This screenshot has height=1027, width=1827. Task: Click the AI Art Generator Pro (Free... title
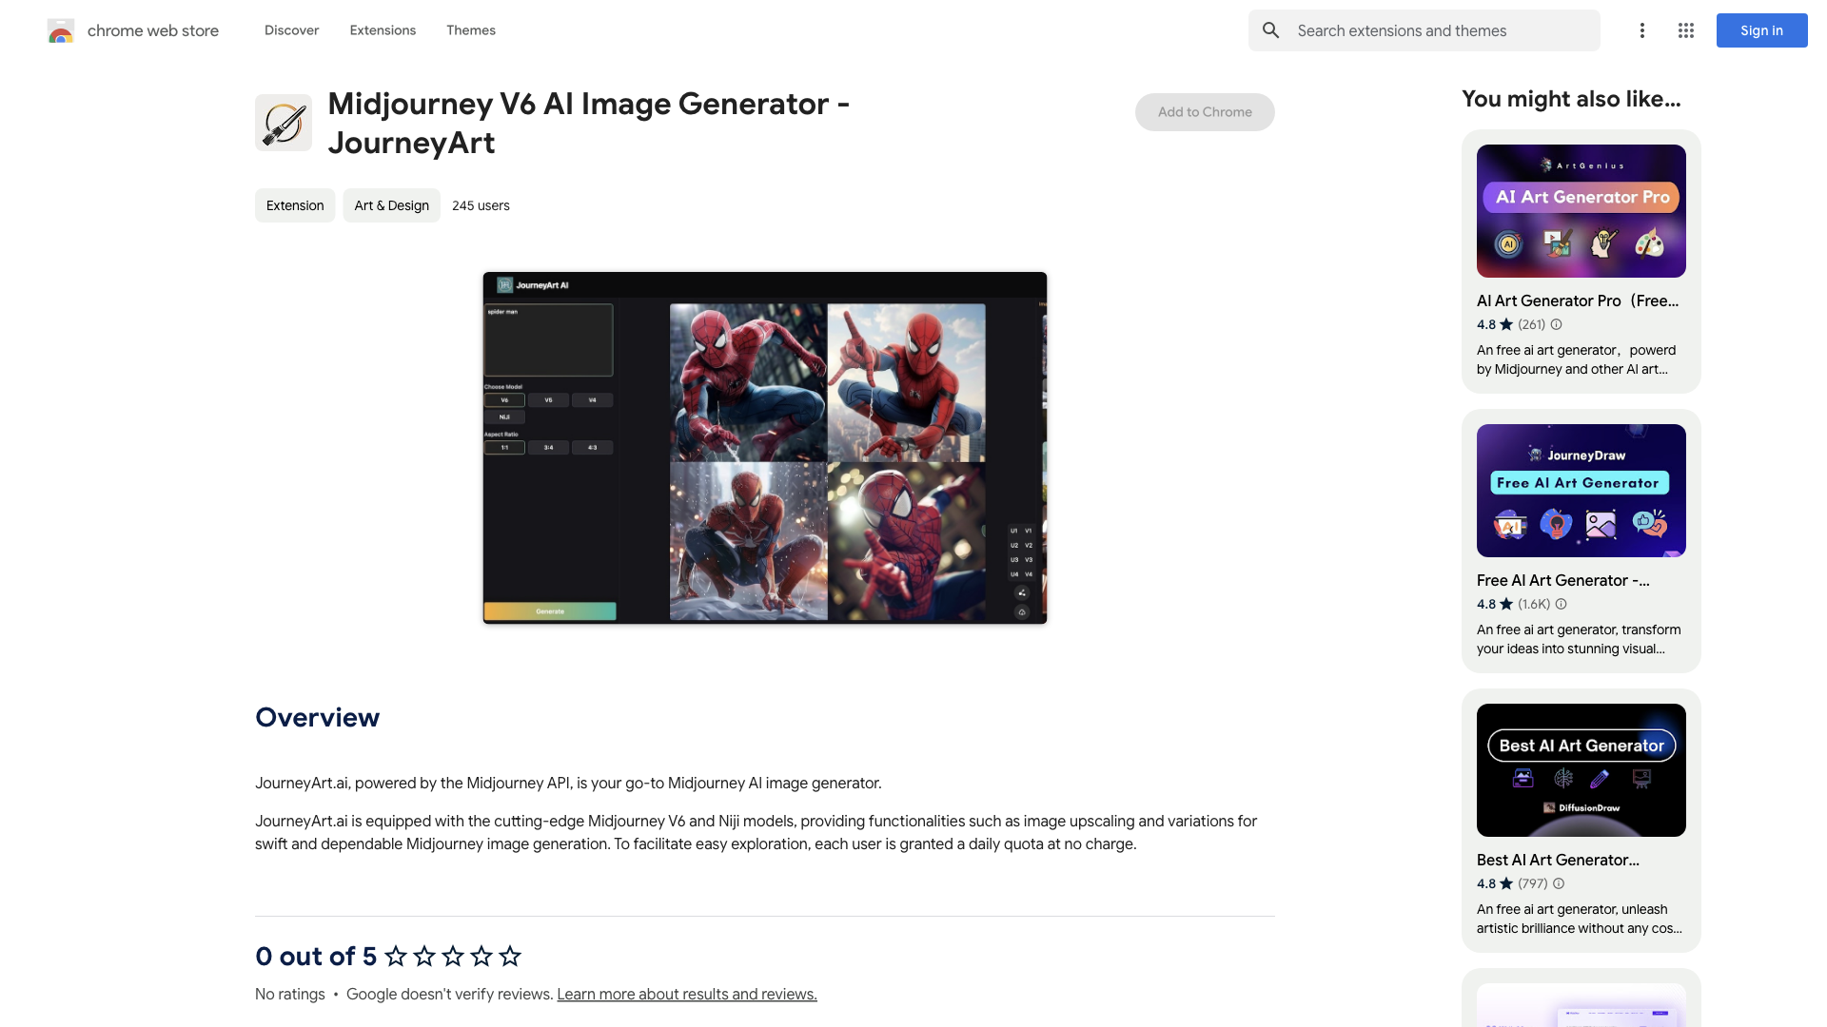1578,300
